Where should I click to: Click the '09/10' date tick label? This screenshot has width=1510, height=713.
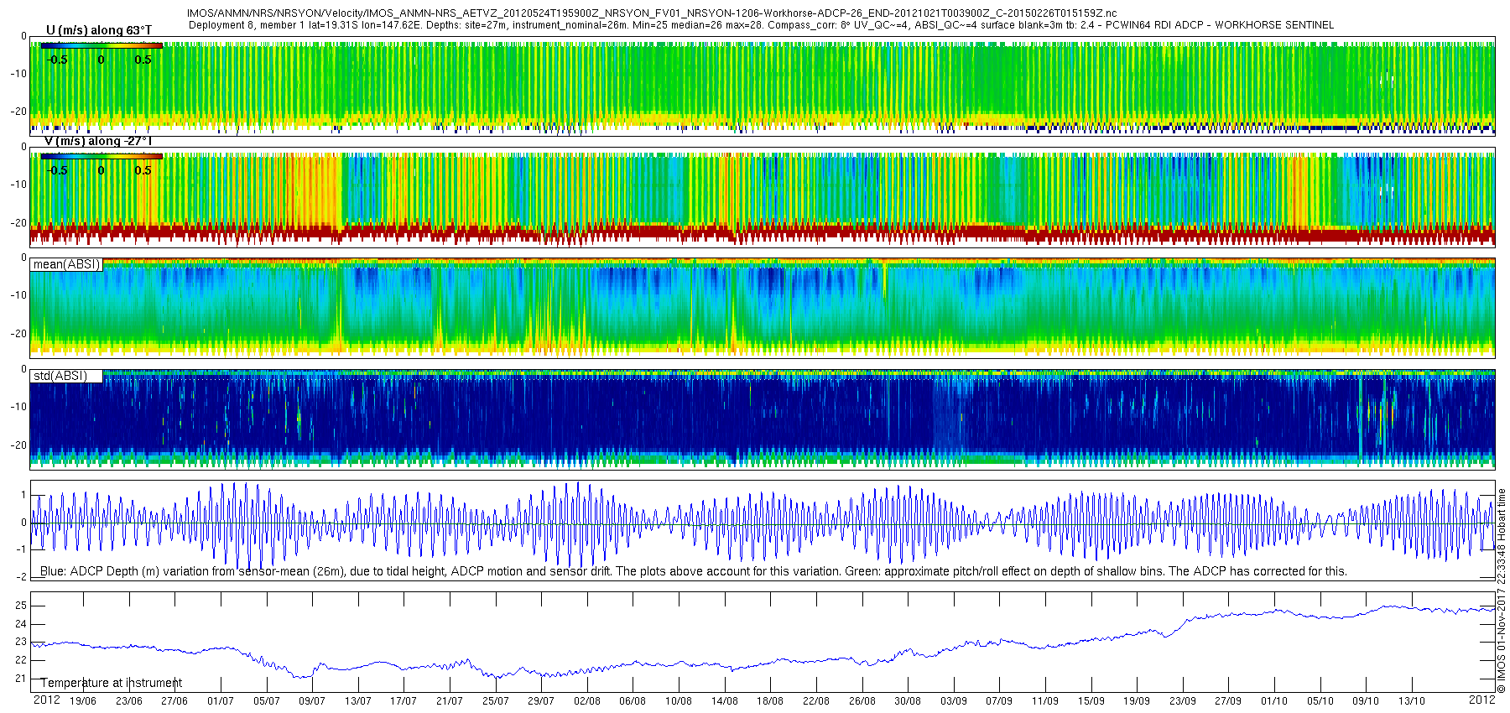coord(1366,701)
